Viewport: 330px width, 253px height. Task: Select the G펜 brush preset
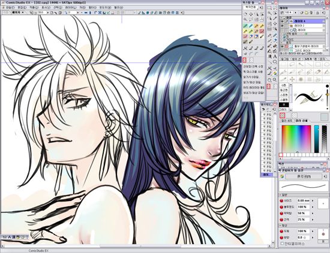tap(284, 86)
